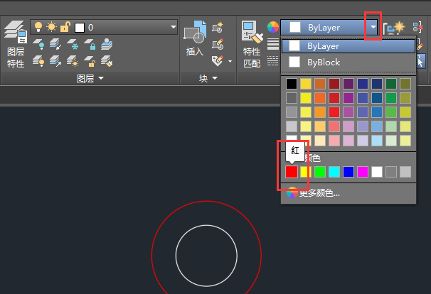Open the layer list dropdown arrow
This screenshot has height=294, width=431.
point(173,27)
